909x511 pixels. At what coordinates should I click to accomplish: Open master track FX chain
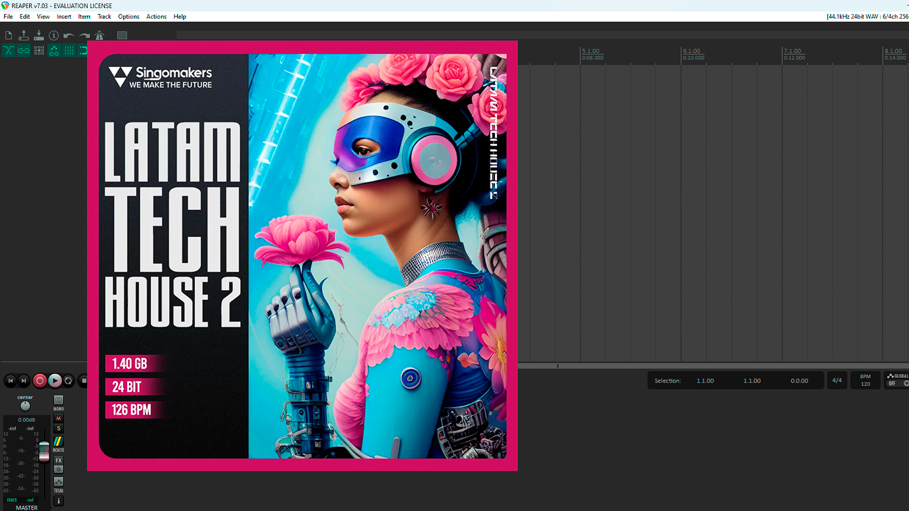pos(59,460)
